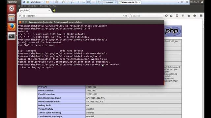Image resolution: width=211 pixels, height=118 pixels.
Task: Bookmark this page with the star
Action: (166, 16)
